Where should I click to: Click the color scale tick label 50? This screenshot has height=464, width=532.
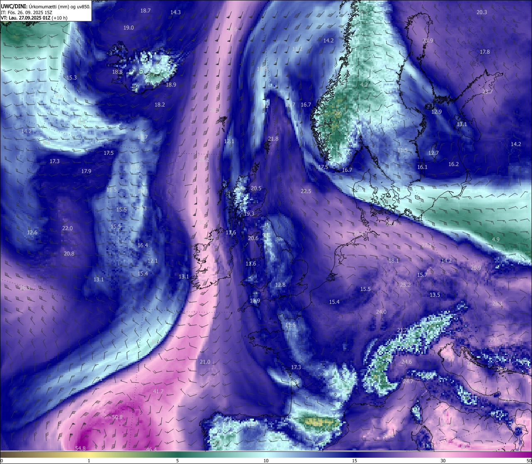pos(529,461)
